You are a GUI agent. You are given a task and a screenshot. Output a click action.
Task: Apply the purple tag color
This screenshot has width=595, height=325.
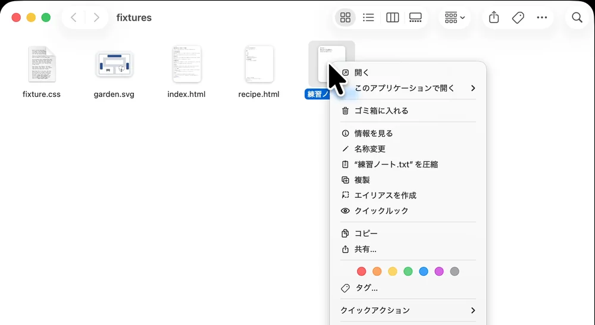point(439,271)
